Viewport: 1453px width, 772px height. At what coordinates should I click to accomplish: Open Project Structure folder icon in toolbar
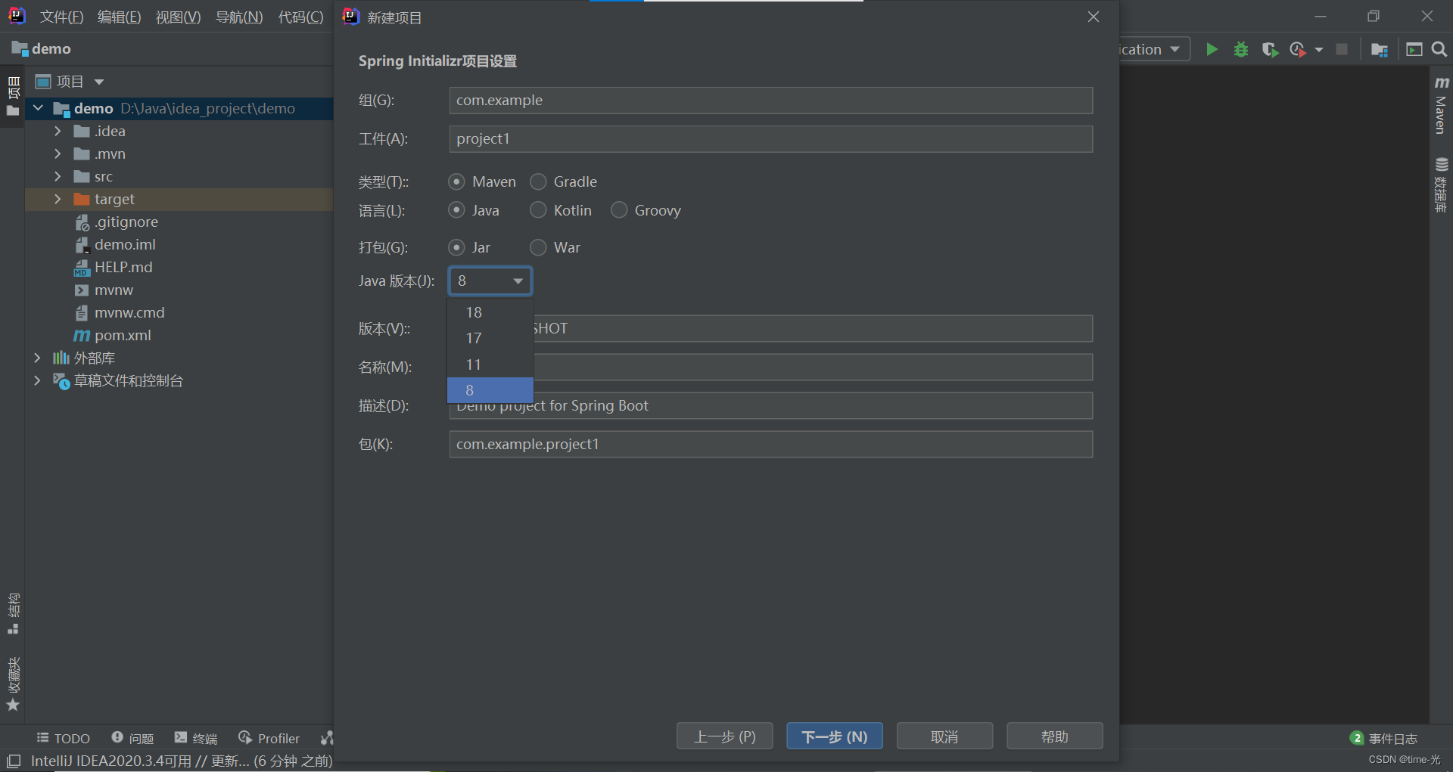1380,49
